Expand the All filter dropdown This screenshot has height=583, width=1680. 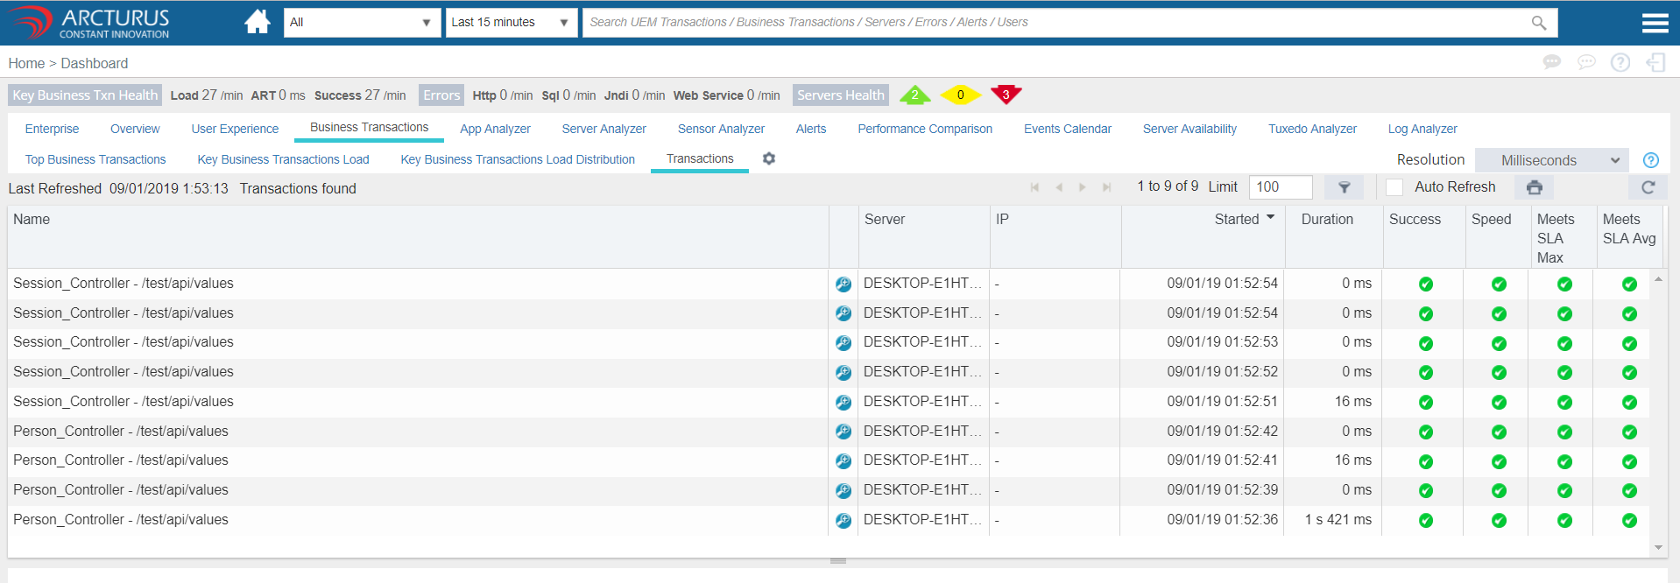pos(361,23)
